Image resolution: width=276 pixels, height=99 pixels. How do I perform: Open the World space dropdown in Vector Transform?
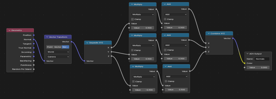[x=58, y=52]
